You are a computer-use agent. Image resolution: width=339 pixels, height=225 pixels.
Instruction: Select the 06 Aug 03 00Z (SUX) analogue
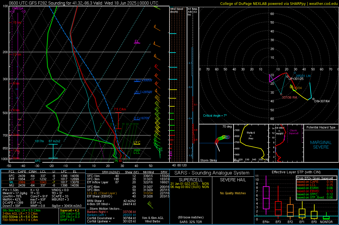190,187
